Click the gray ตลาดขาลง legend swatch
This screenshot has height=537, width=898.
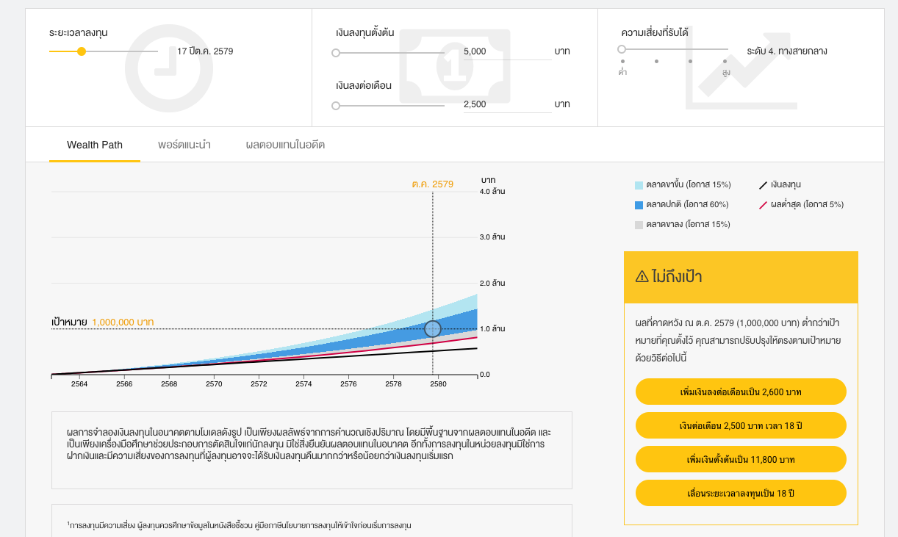[639, 224]
